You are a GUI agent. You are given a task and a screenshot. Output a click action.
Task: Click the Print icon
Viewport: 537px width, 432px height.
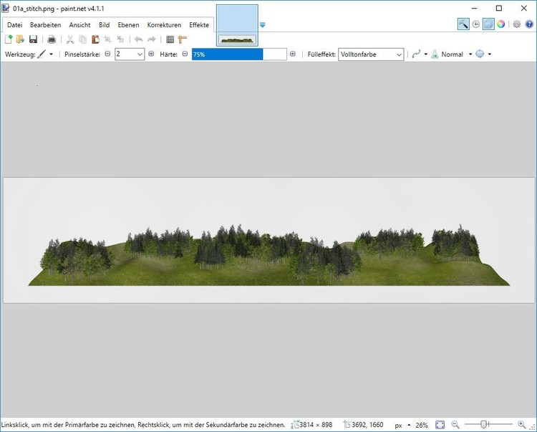point(52,39)
